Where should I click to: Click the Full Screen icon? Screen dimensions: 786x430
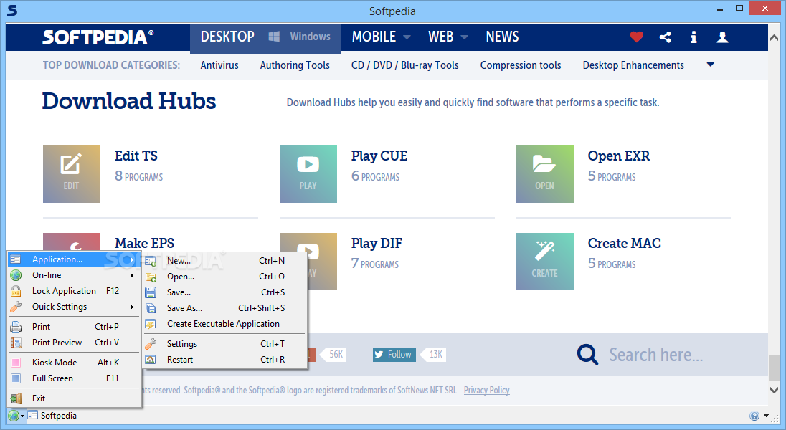click(x=16, y=378)
